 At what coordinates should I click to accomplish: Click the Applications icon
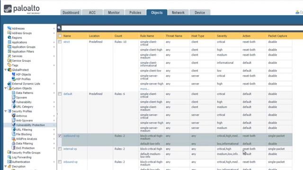(x=9, y=42)
